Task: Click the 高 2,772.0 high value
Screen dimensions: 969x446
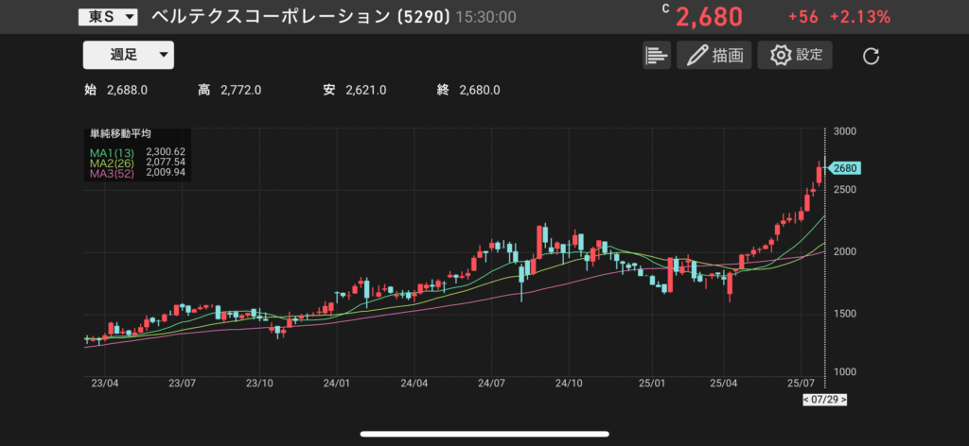Action: pyautogui.click(x=229, y=90)
